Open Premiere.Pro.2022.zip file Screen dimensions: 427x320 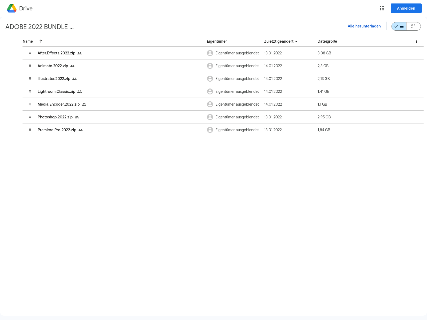click(x=57, y=130)
